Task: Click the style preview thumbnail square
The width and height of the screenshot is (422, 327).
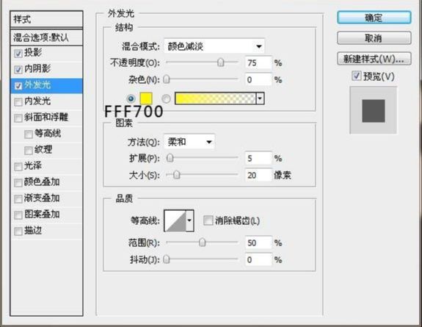Action: pos(373,110)
